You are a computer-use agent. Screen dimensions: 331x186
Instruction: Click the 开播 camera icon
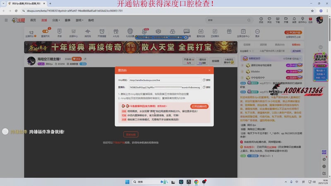point(286,20)
